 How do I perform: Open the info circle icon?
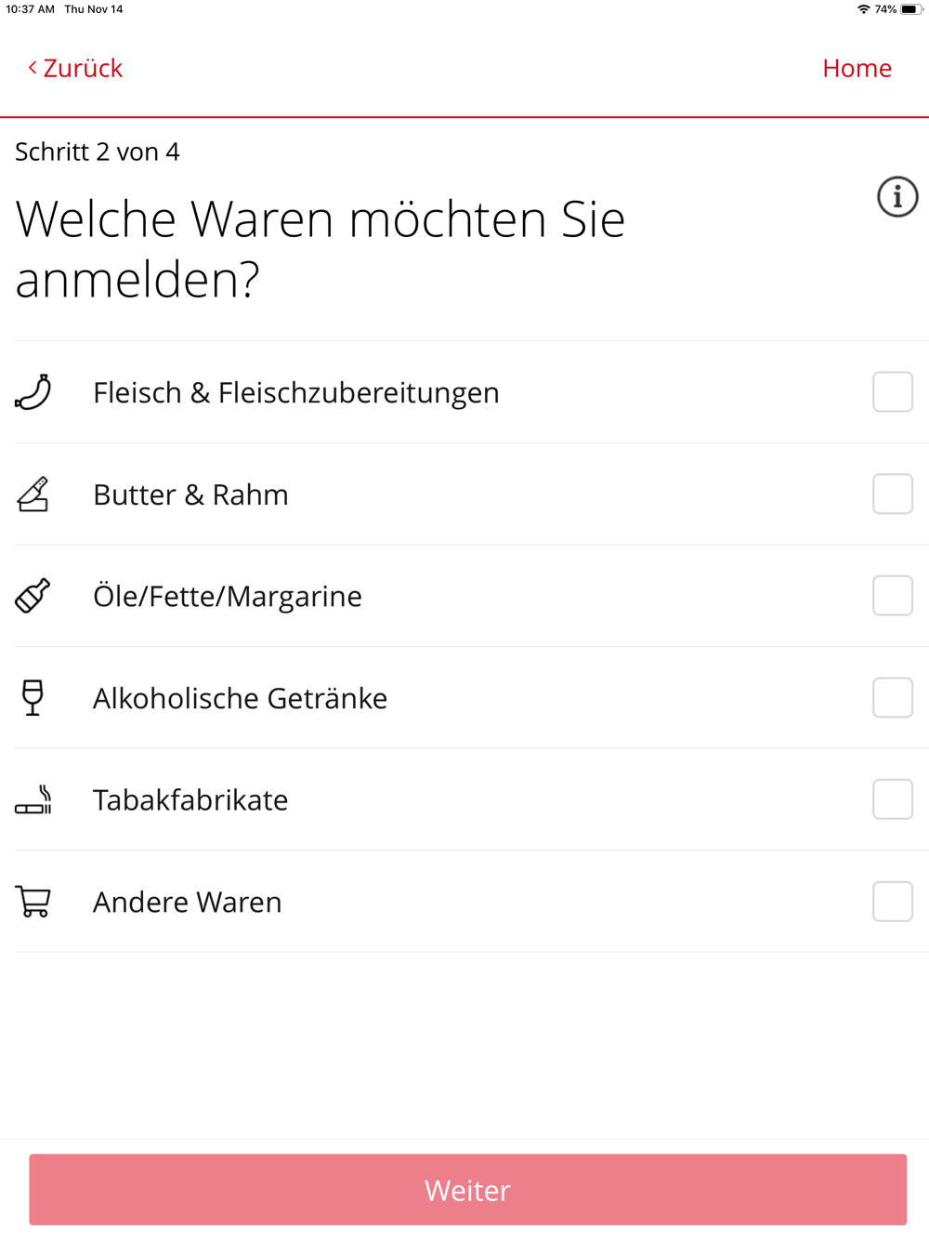(x=897, y=197)
